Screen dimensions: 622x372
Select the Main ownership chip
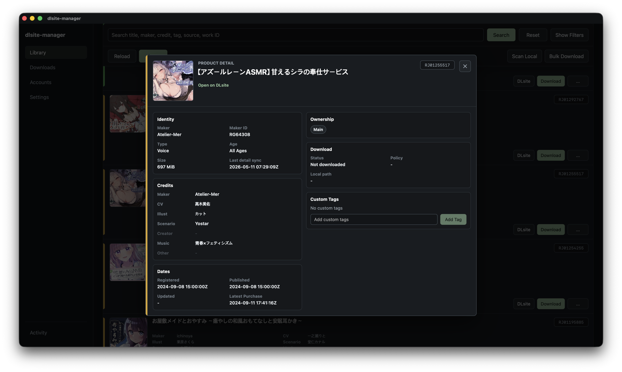[318, 130]
